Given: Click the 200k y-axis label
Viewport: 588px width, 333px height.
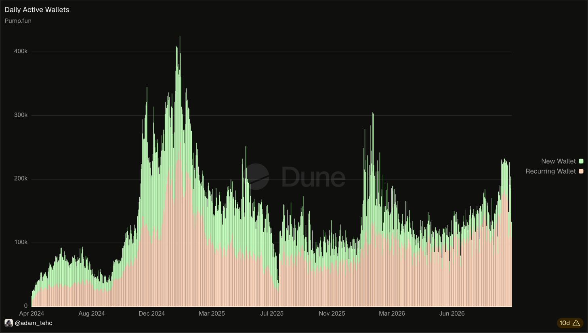Looking at the screenshot, I should pos(21,179).
